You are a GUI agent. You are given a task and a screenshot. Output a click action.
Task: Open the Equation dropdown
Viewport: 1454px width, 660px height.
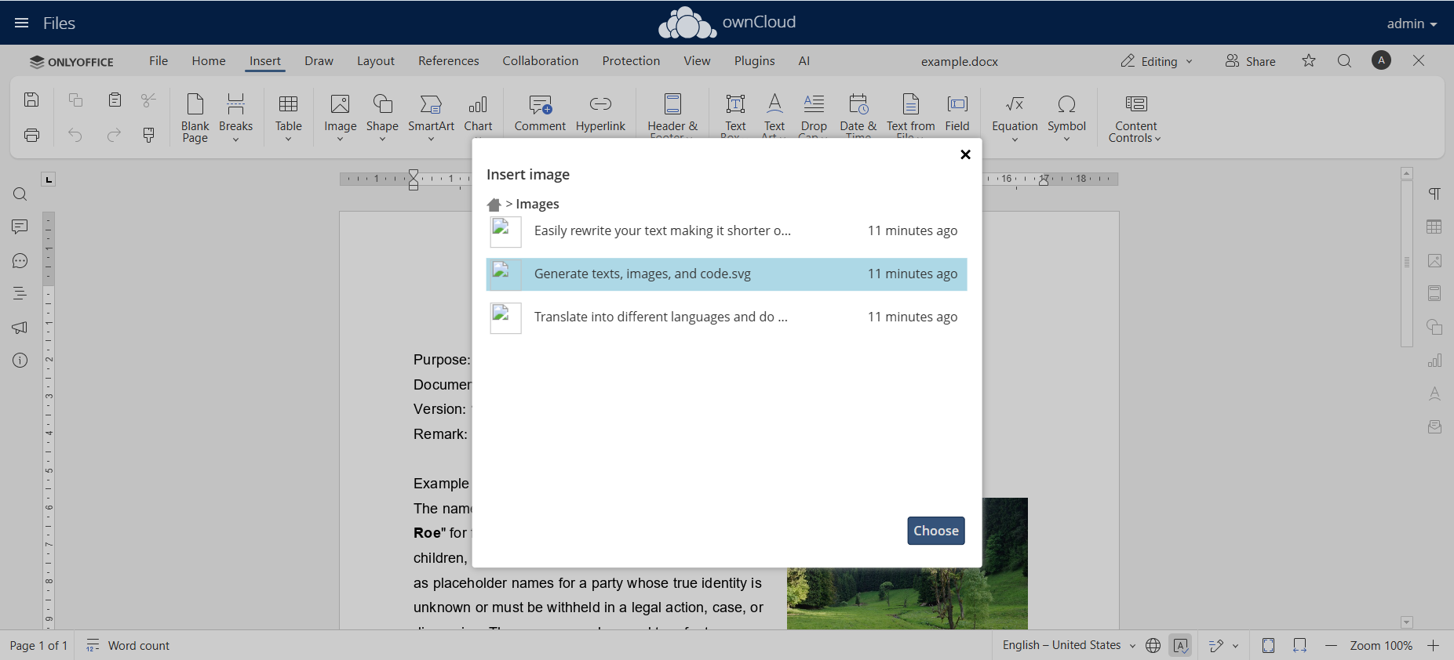[1015, 118]
